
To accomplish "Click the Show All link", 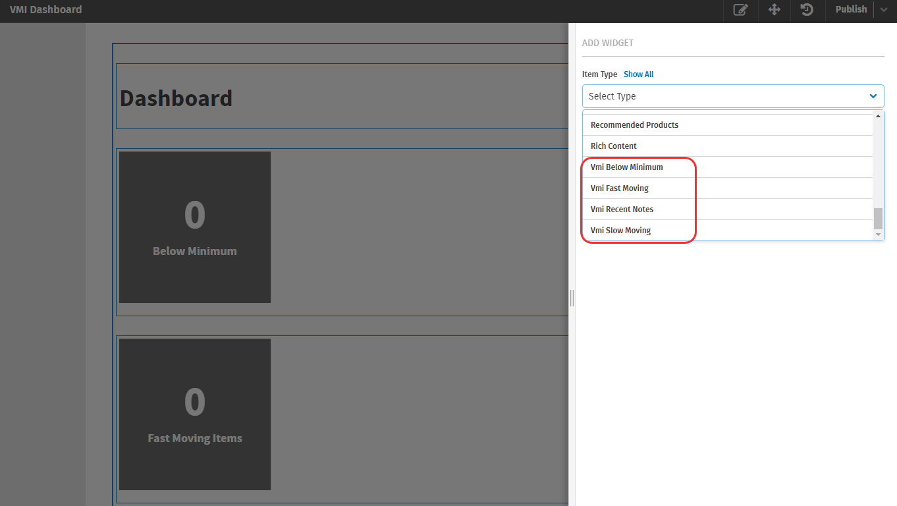I will 639,74.
